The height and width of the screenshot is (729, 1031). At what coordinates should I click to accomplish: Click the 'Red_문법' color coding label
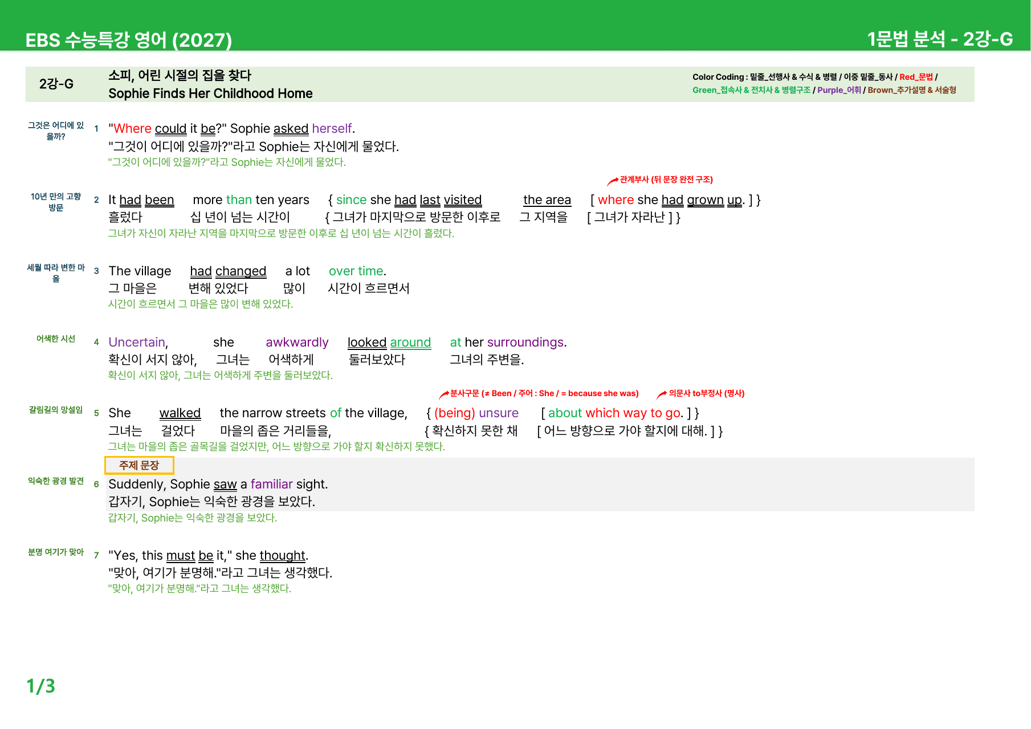pos(916,77)
